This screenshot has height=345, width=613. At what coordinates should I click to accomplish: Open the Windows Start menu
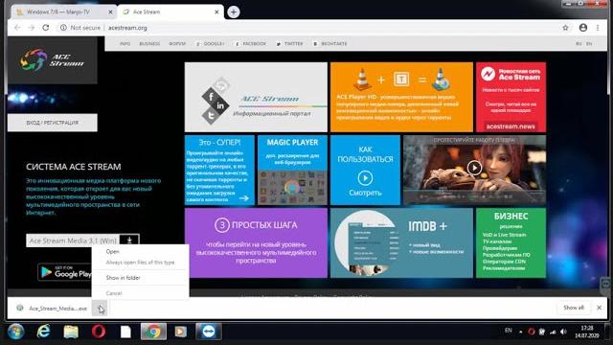pyautogui.click(x=15, y=332)
